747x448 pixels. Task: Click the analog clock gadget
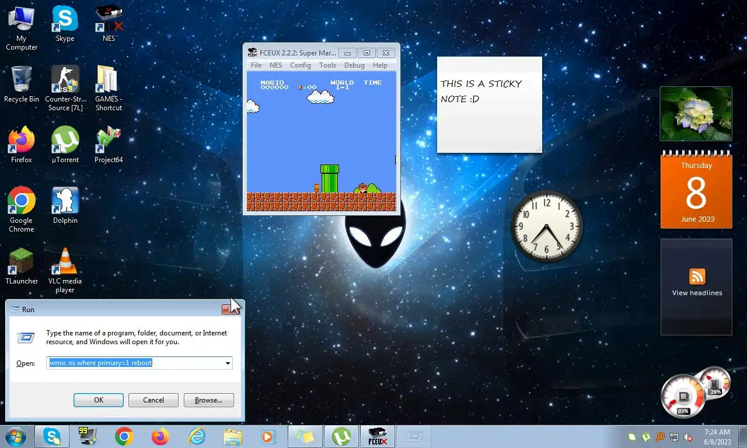547,226
